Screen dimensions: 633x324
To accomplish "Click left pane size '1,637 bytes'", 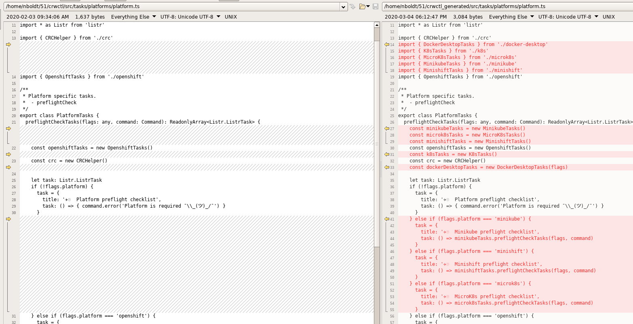I will pos(90,17).
